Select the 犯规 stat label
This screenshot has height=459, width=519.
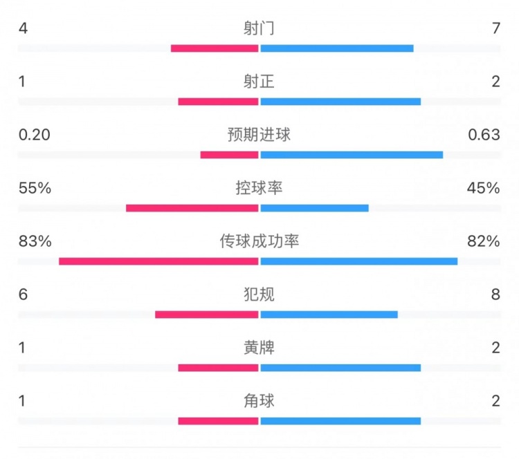click(x=259, y=294)
